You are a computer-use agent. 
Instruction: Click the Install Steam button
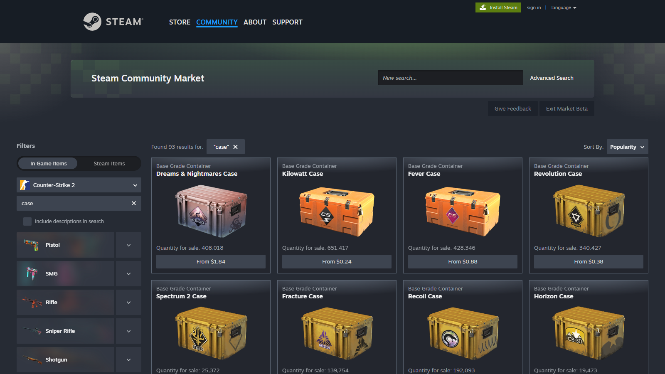click(498, 7)
